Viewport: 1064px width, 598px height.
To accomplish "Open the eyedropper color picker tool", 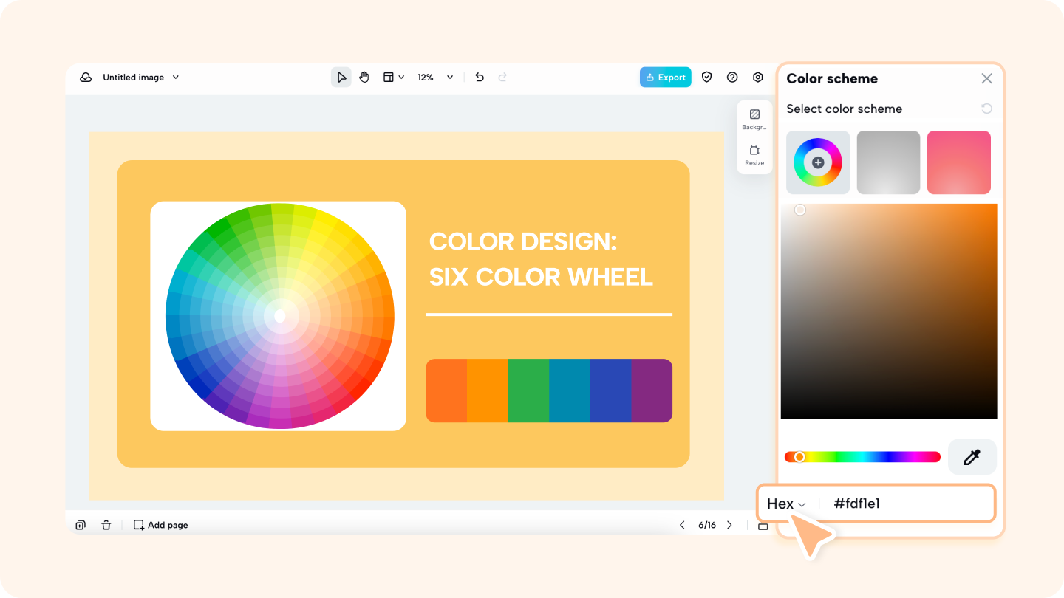I will [972, 456].
